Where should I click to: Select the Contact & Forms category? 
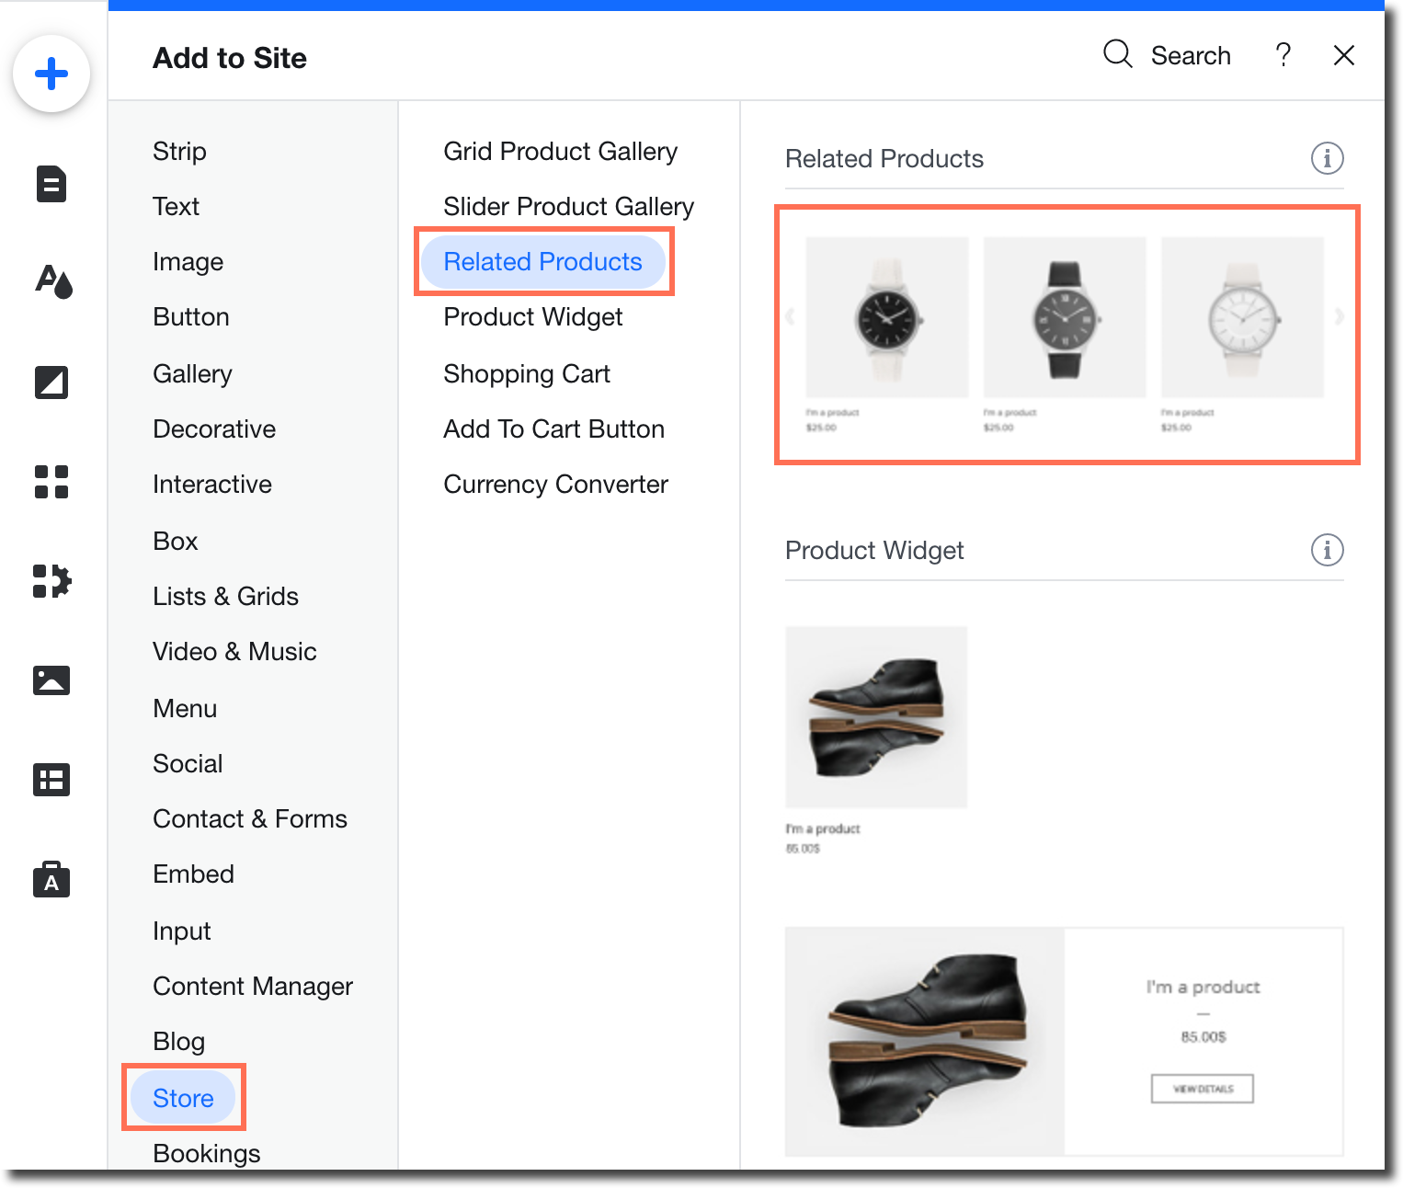pos(250,819)
